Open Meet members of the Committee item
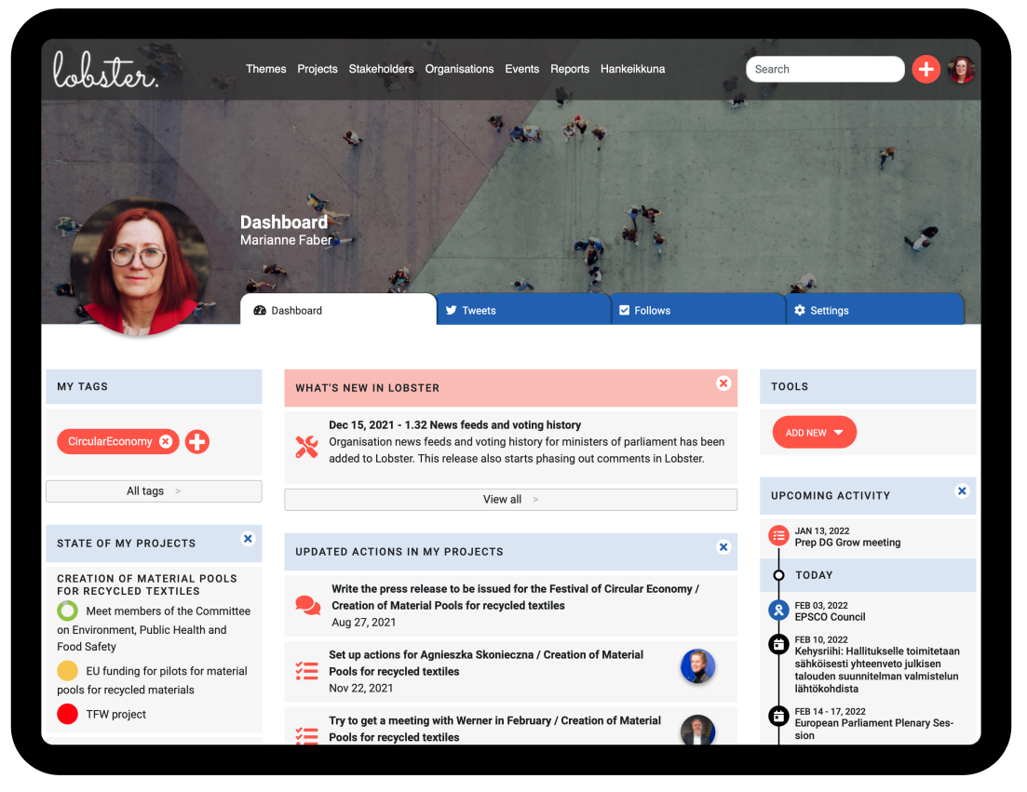The width and height of the screenshot is (1027, 792). point(154,629)
